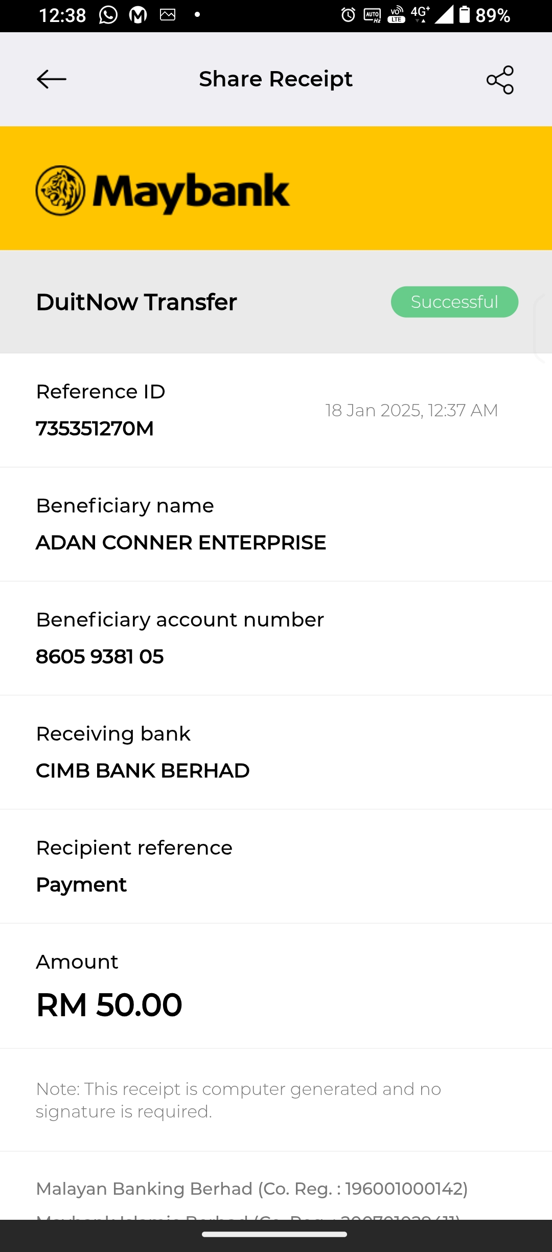Tap the battery status icon
This screenshot has height=1252, width=552.
click(x=464, y=15)
